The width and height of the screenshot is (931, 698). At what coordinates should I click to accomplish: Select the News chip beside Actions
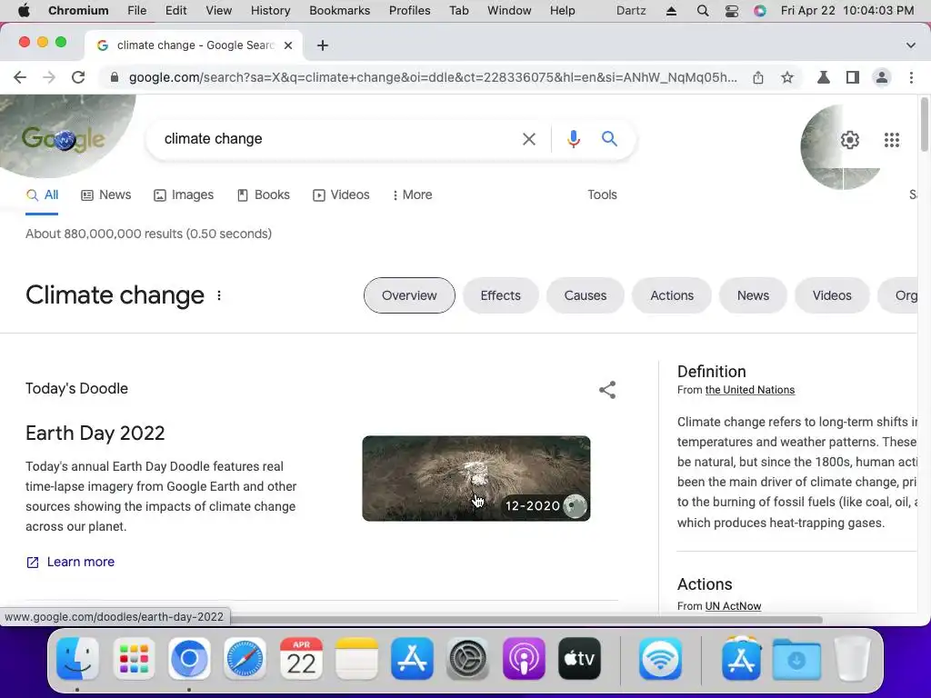[x=753, y=295]
